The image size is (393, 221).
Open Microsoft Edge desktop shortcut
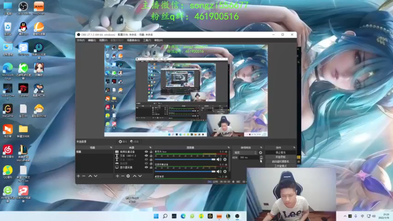click(8, 71)
